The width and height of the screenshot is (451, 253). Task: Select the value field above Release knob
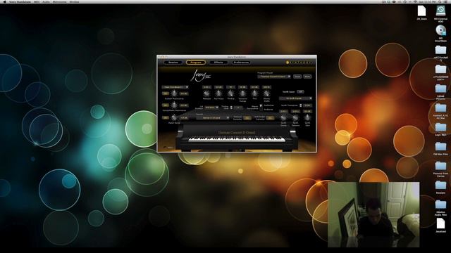coord(206,87)
